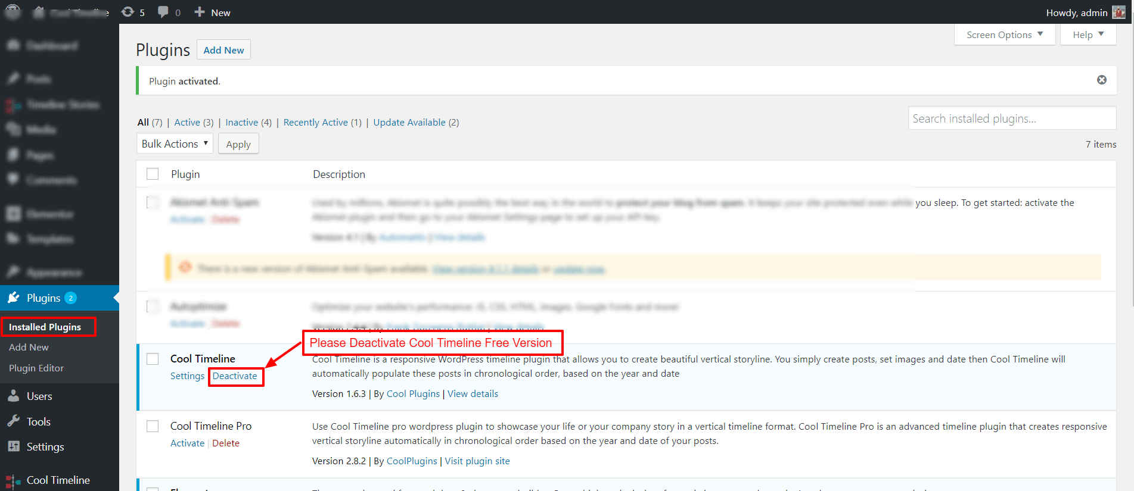Expand the Screen Options panel
The width and height of the screenshot is (1134, 491).
[x=1004, y=35]
